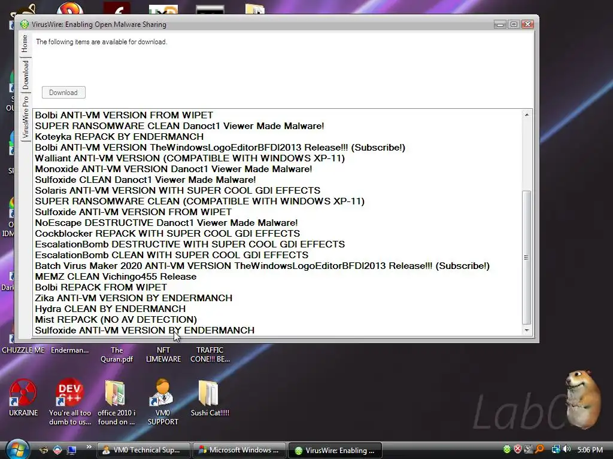613x459 pixels.
Task: Click the Microsoft Windows taskbar button
Action: tap(239, 450)
